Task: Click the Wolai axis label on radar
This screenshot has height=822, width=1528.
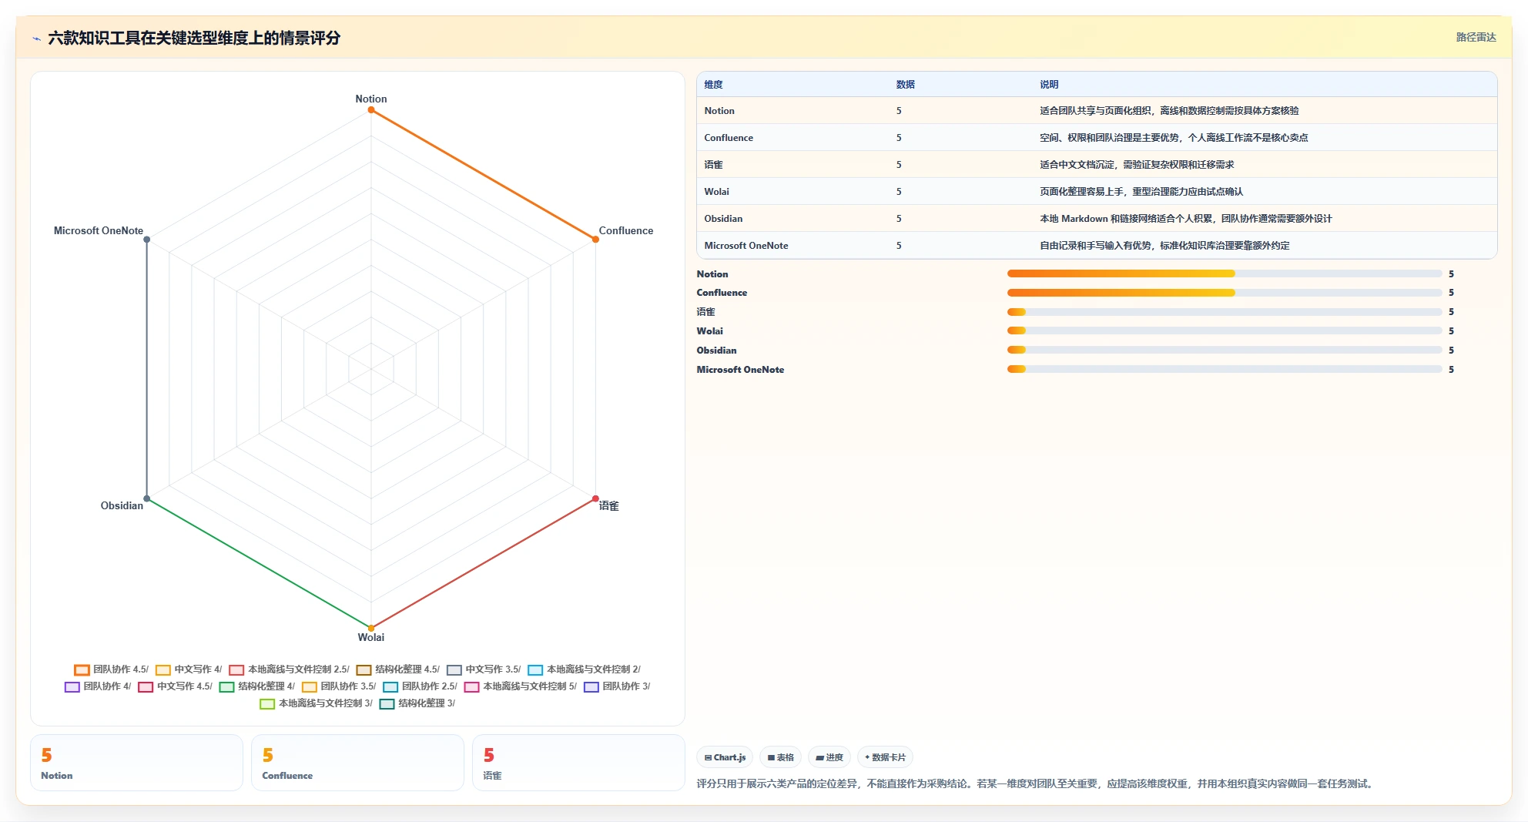Action: tap(371, 638)
